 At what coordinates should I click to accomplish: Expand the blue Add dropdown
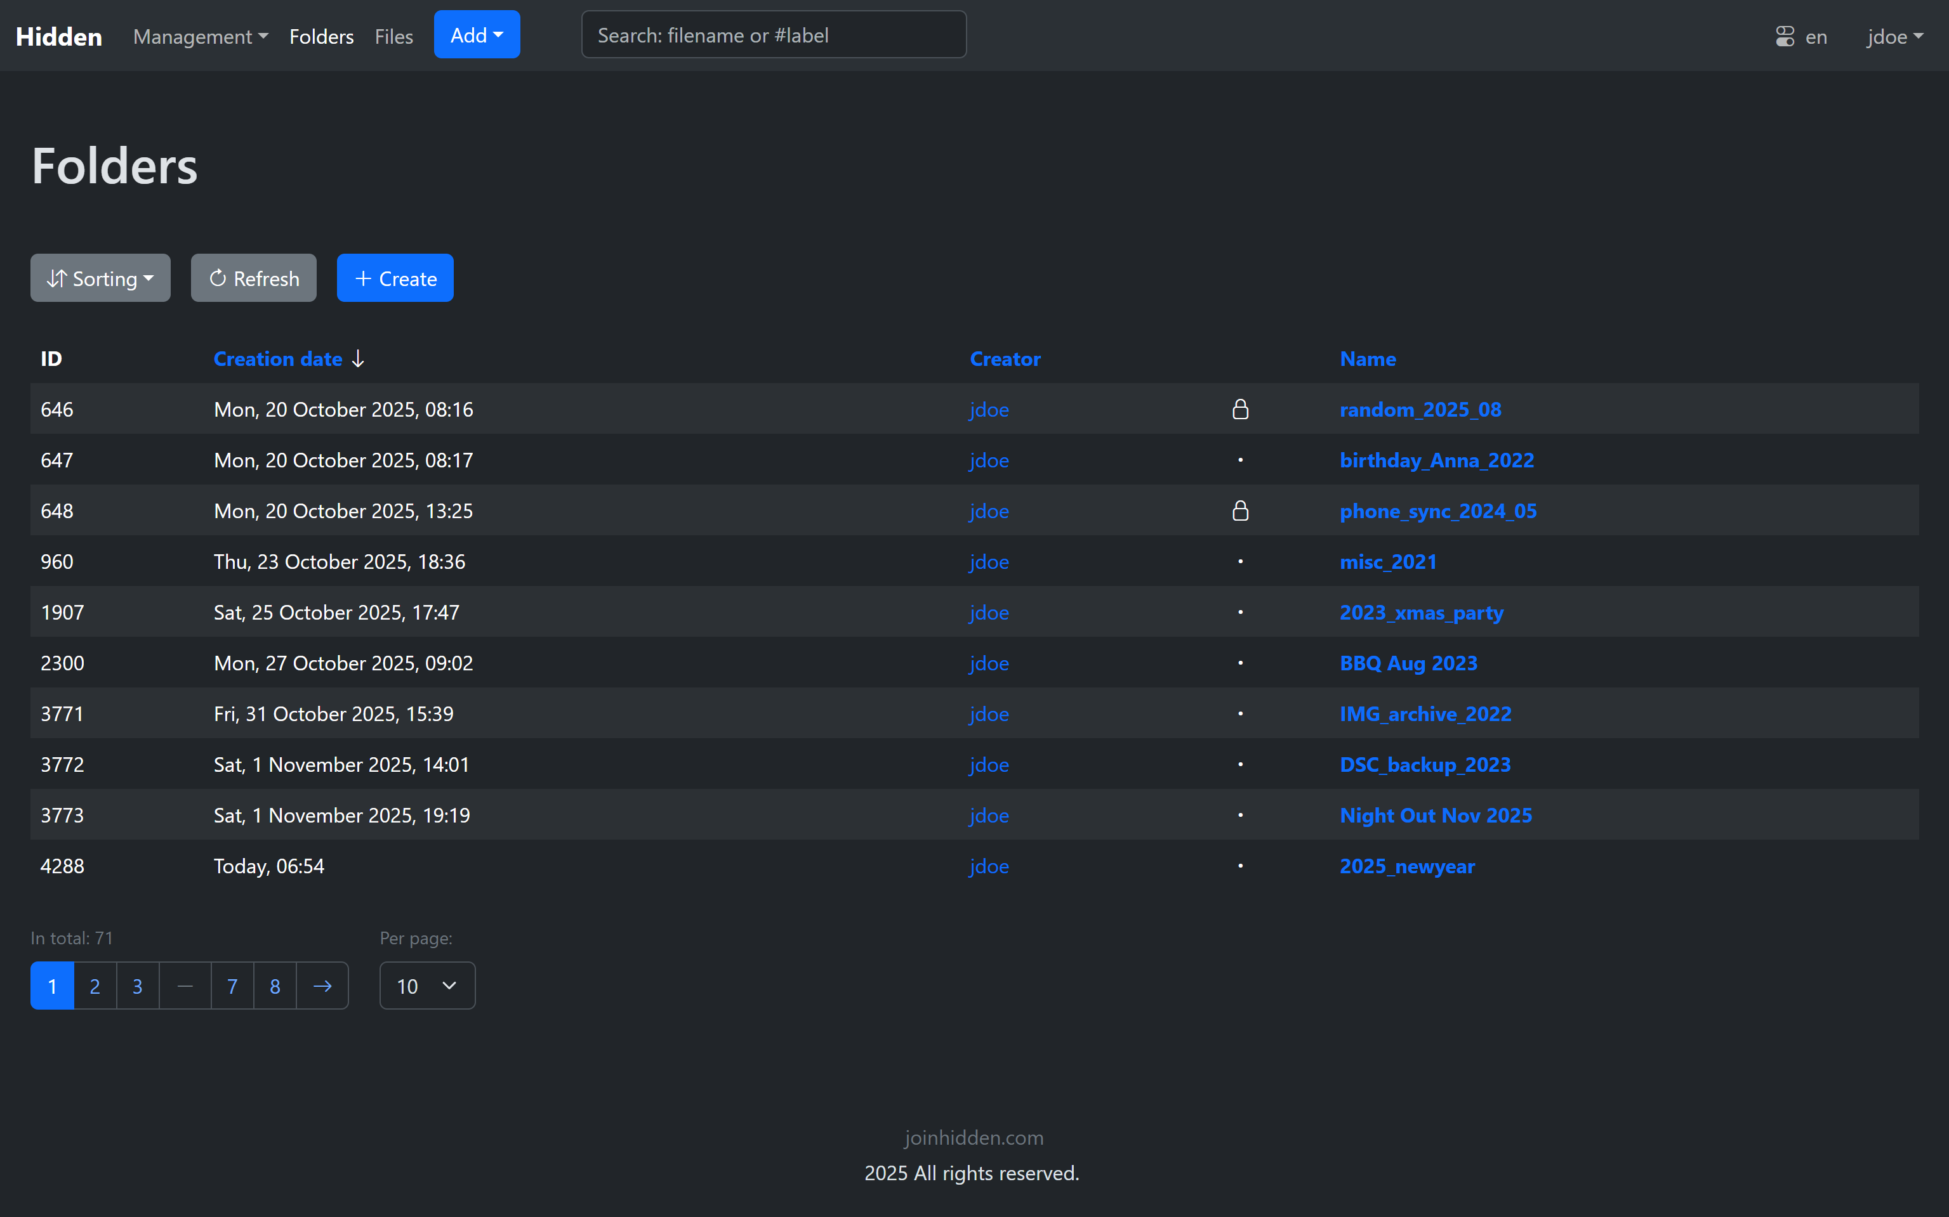[477, 35]
